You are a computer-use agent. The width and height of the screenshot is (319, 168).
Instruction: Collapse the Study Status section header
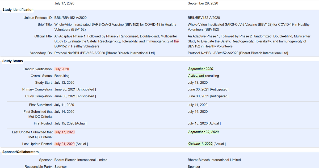click(x=12, y=61)
